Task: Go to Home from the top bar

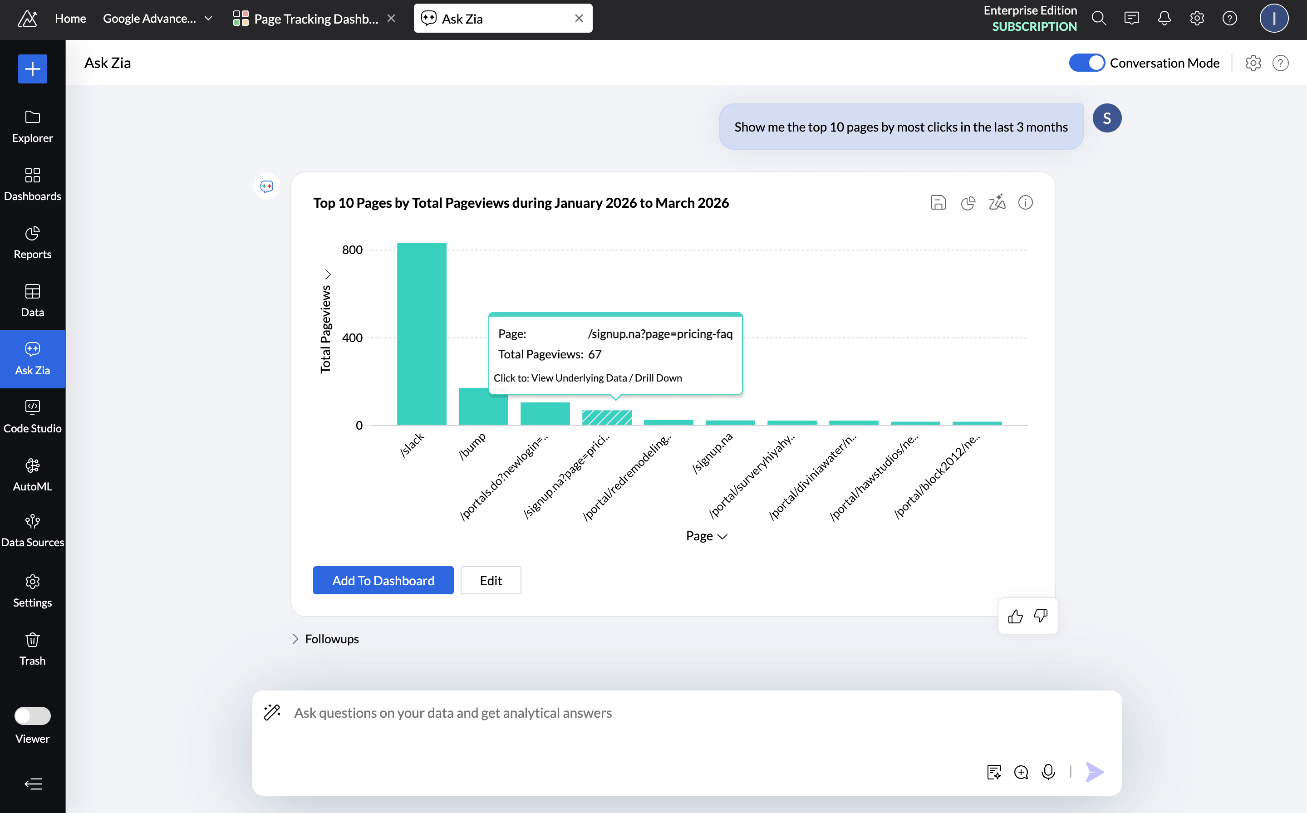Action: [70, 18]
